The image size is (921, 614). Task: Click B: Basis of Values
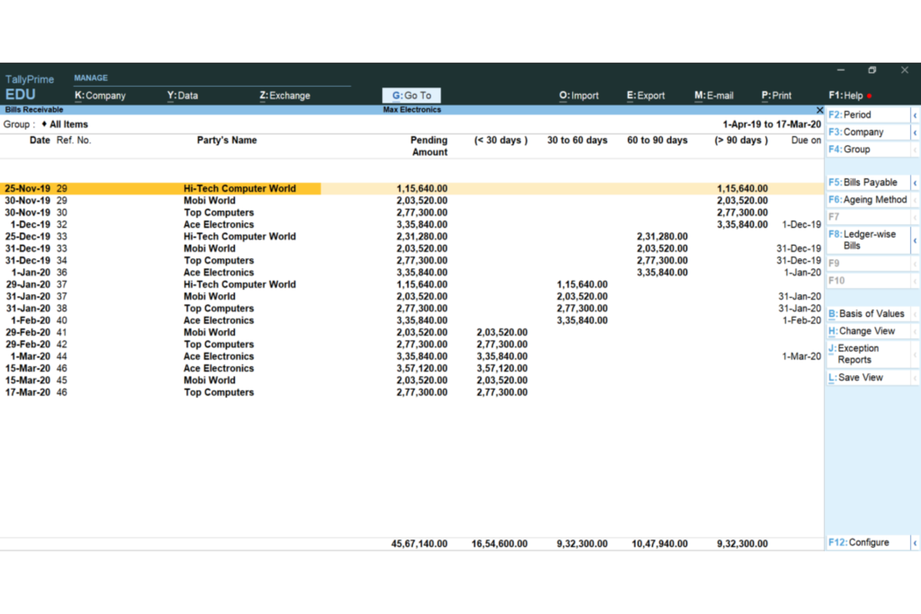tap(868, 314)
